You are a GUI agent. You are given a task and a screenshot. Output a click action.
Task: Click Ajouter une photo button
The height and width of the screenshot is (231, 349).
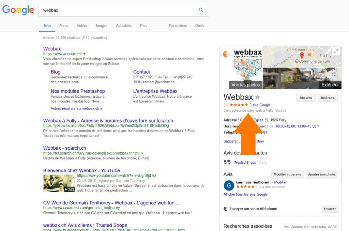(321, 175)
